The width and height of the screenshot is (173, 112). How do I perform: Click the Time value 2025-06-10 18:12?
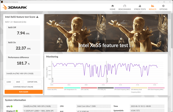point(147,106)
